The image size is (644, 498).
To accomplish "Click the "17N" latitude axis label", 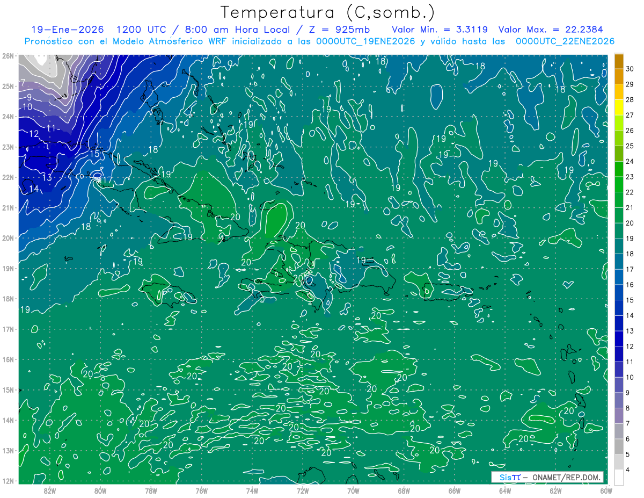I will coord(8,329).
